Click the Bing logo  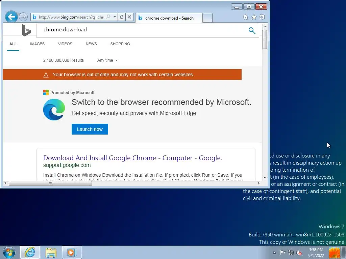tap(26, 30)
